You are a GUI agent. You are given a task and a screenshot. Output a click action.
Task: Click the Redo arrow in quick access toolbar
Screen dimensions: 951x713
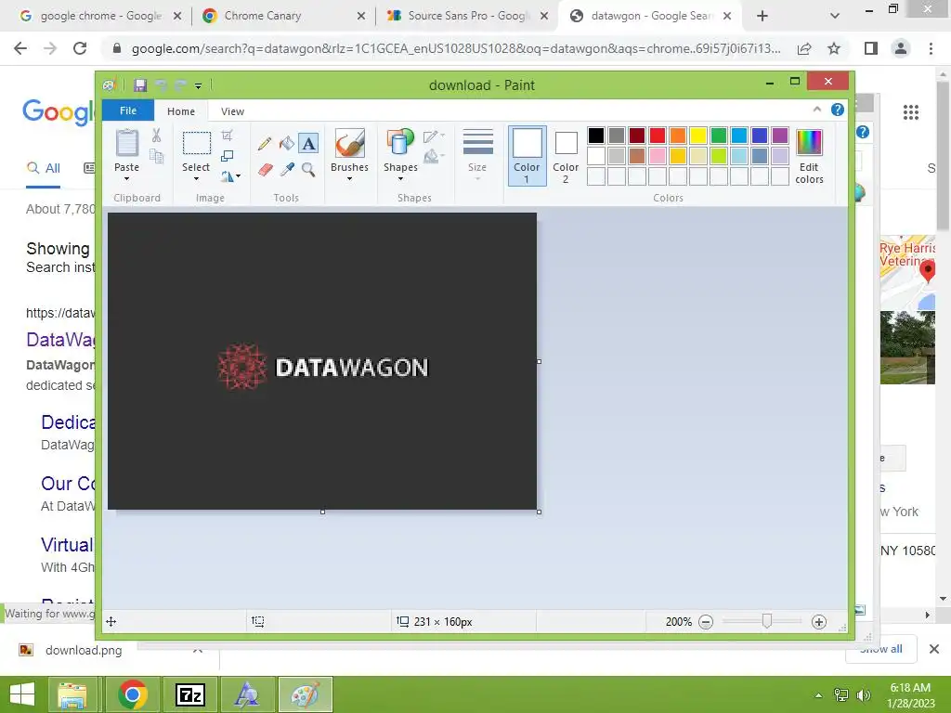point(180,85)
